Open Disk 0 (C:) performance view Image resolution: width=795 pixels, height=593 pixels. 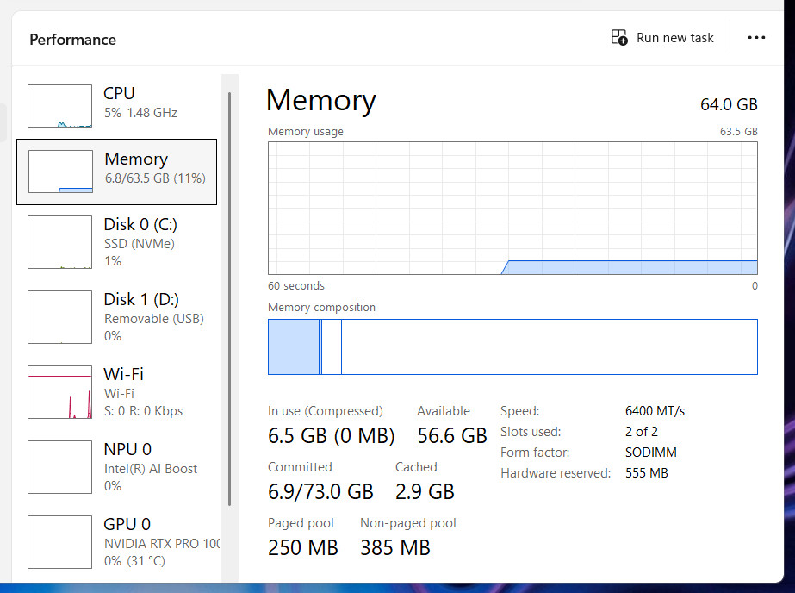click(116, 242)
